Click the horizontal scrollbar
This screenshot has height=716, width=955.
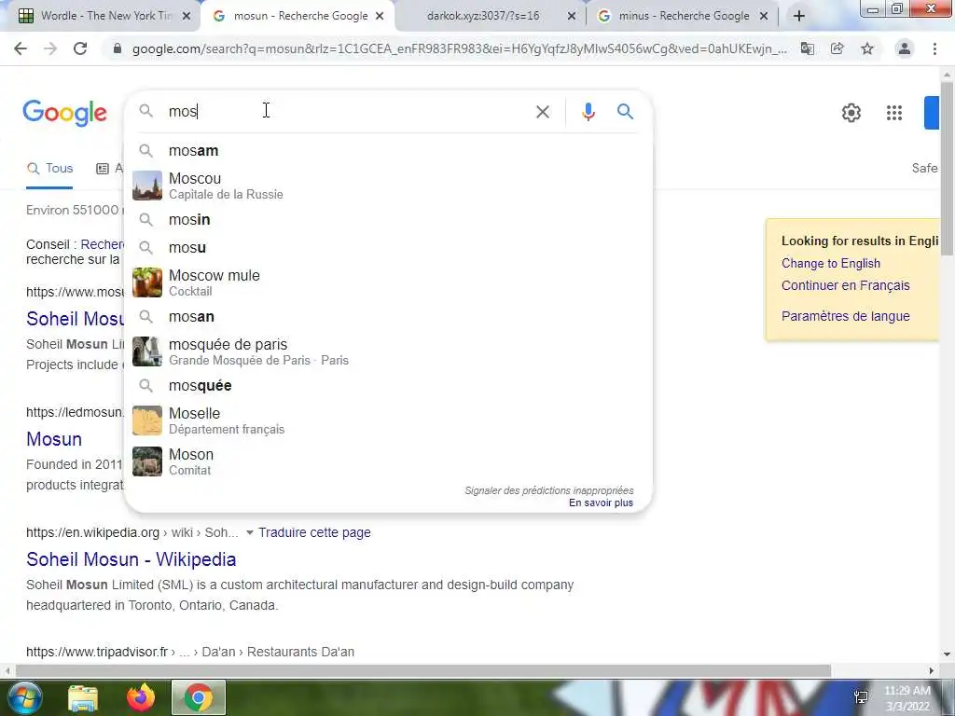coord(422,670)
